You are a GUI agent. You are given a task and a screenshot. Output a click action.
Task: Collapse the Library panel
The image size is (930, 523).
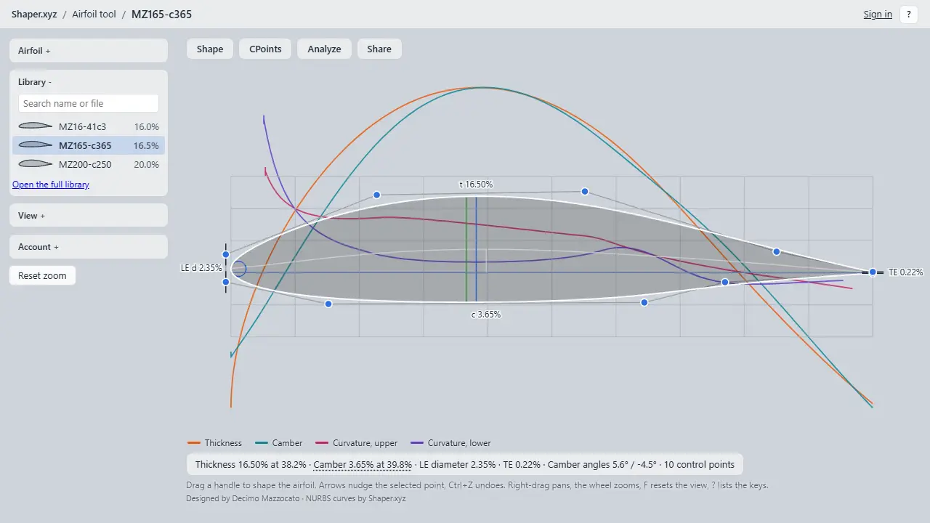click(x=35, y=82)
